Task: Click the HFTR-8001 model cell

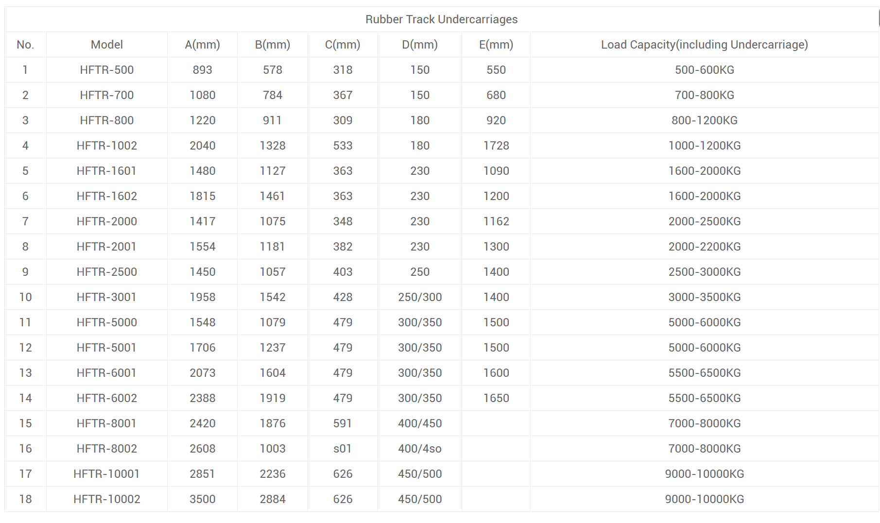Action: coord(107,423)
